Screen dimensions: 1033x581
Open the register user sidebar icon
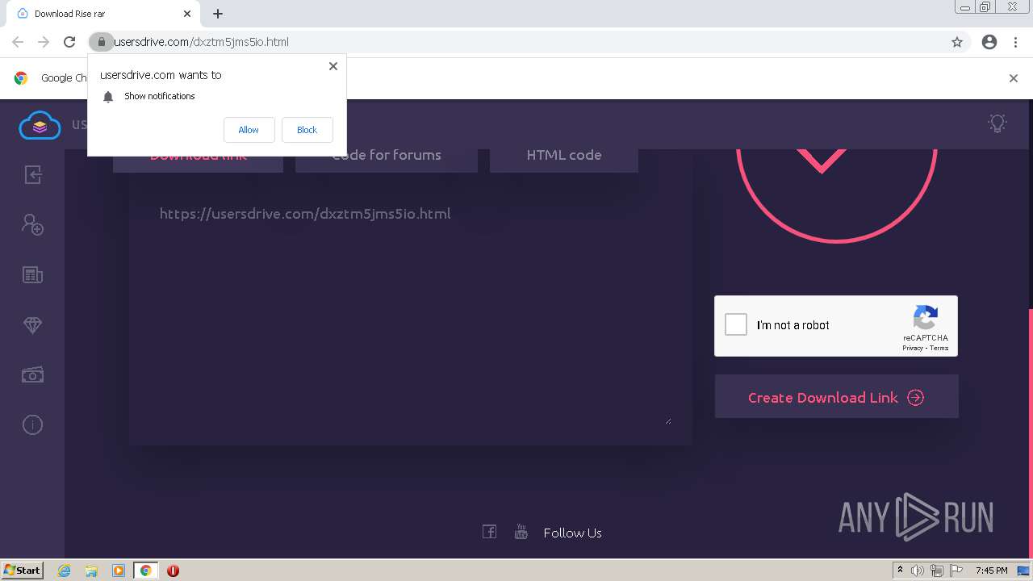click(x=32, y=224)
